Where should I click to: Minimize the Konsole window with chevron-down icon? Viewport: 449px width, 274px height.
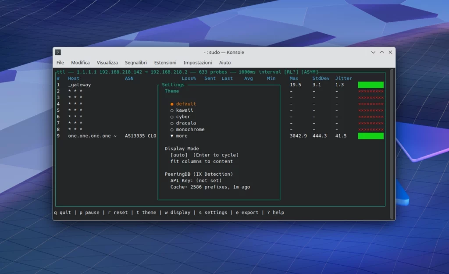click(x=373, y=52)
